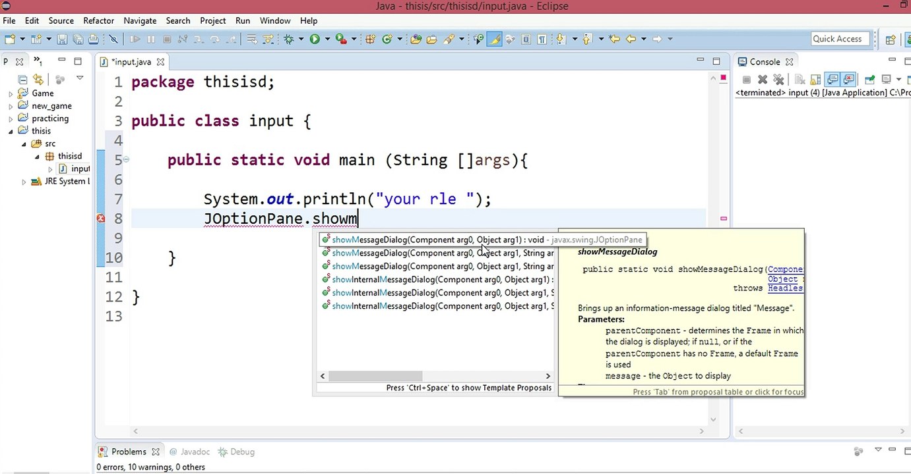Open the Debug dropdown arrow
Screen dimensions: 911x474
click(301, 39)
